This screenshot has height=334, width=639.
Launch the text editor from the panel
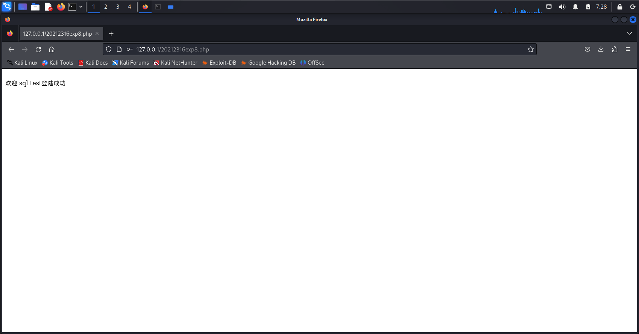pos(48,7)
